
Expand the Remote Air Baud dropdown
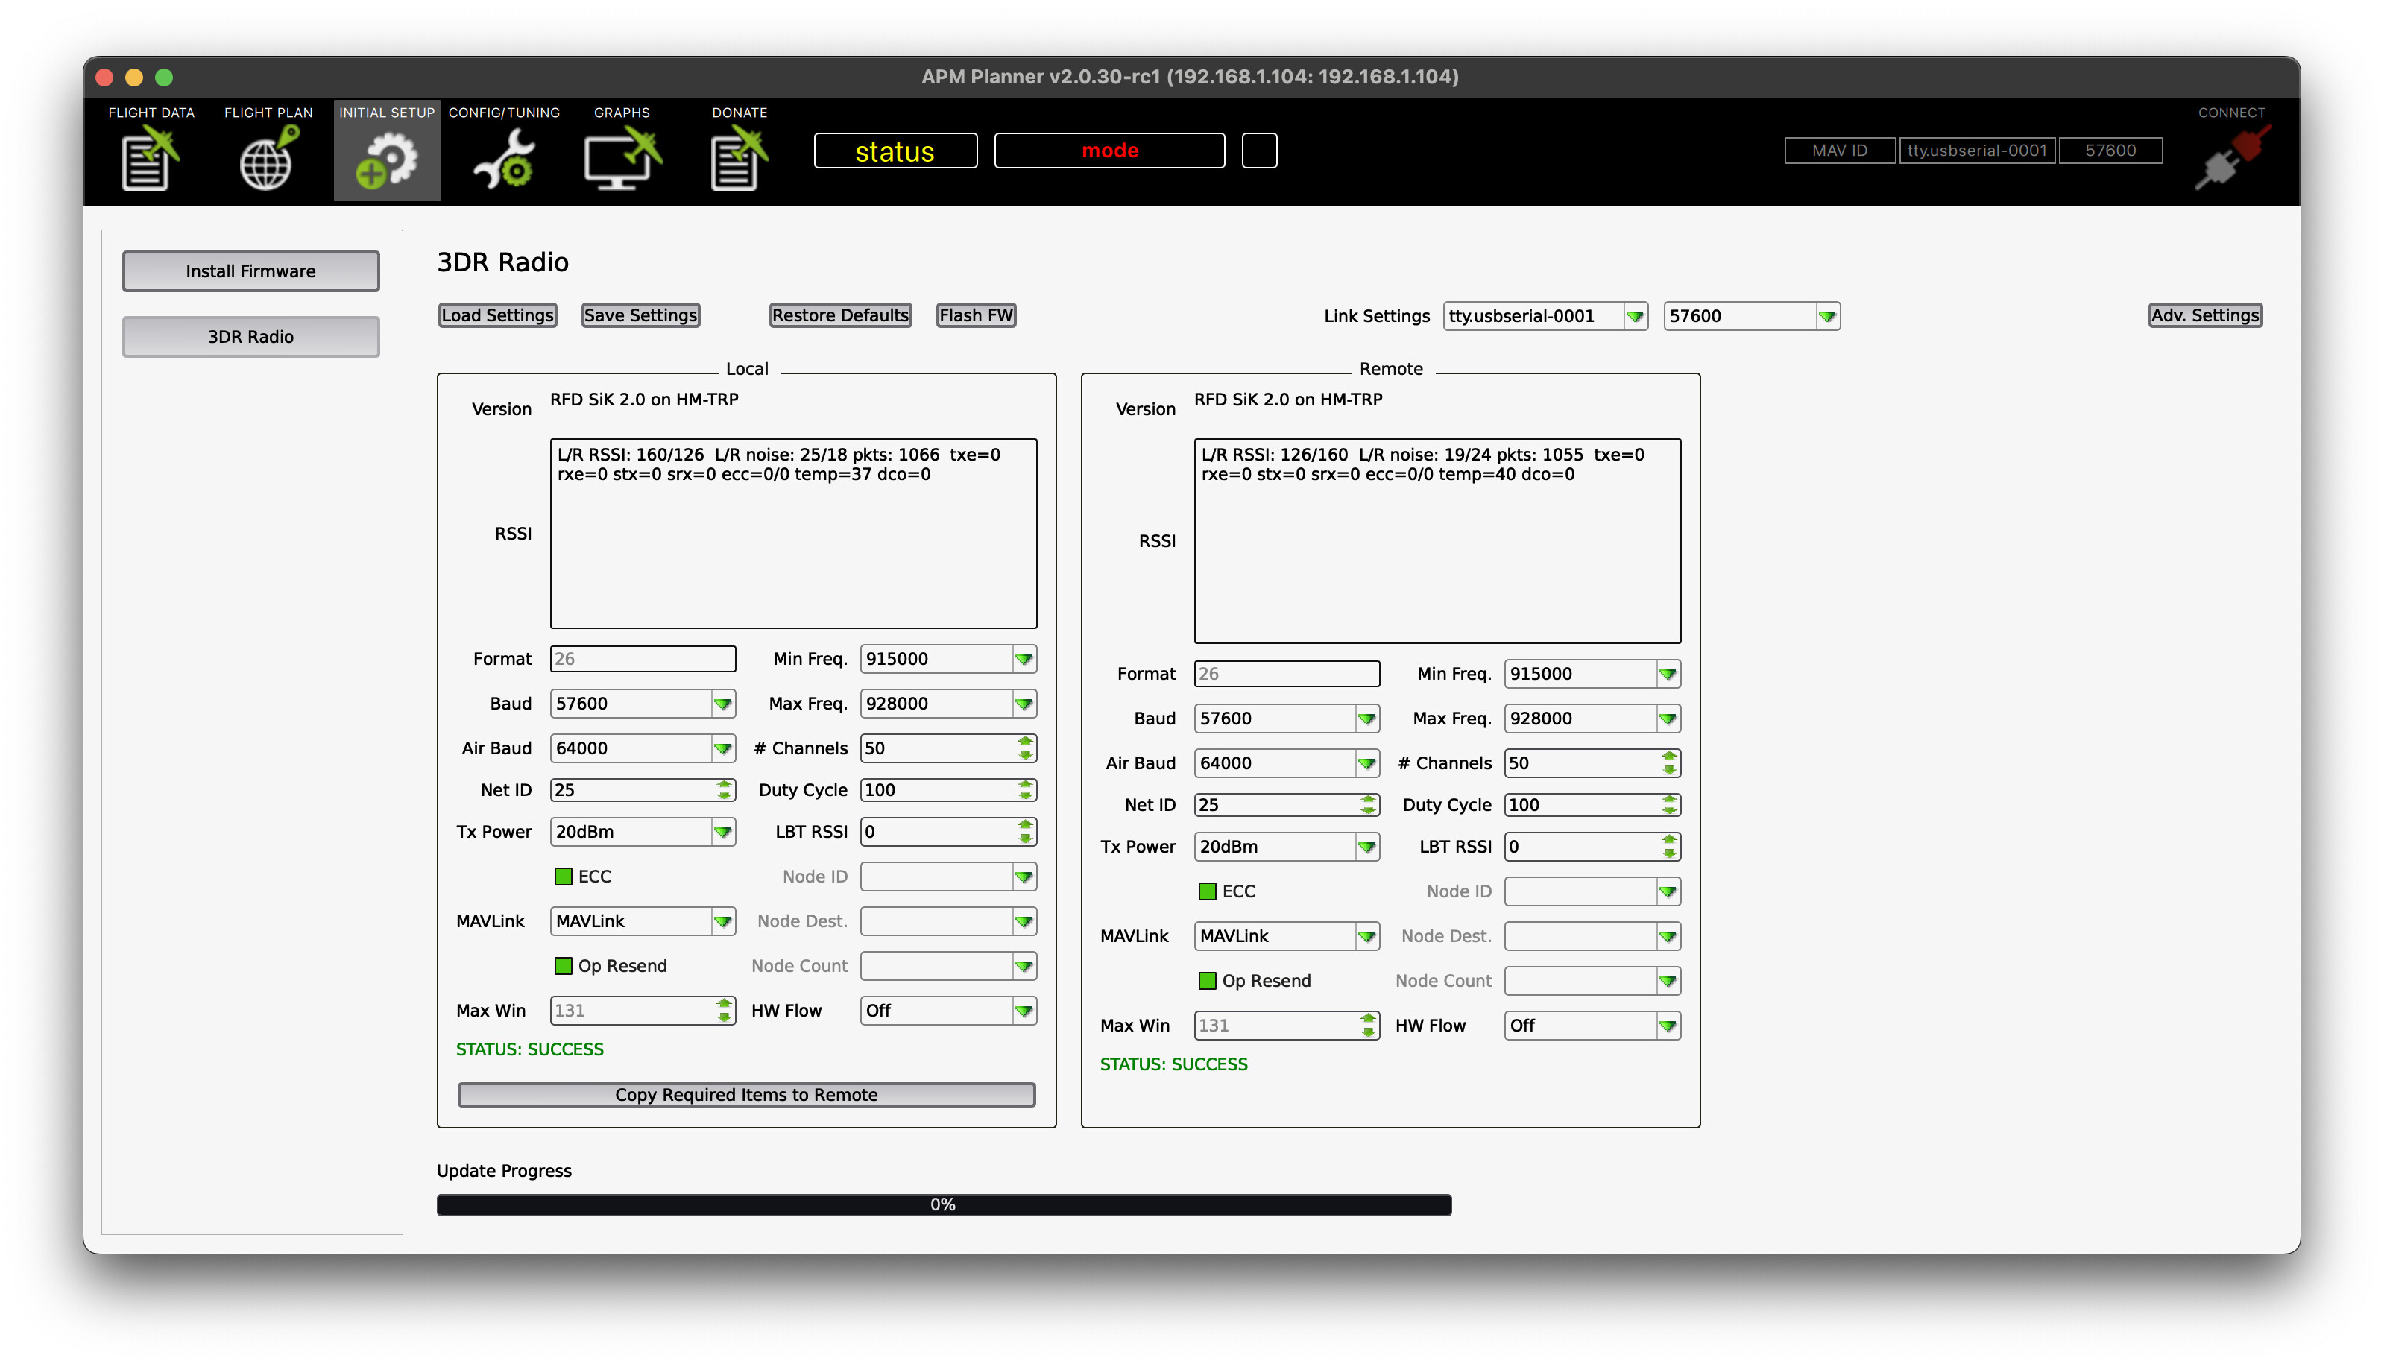tap(1287, 763)
